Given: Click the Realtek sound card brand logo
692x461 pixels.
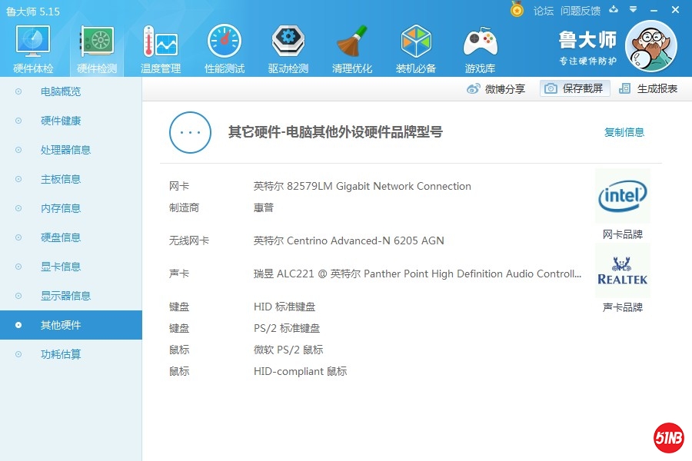Looking at the screenshot, I should 622,270.
